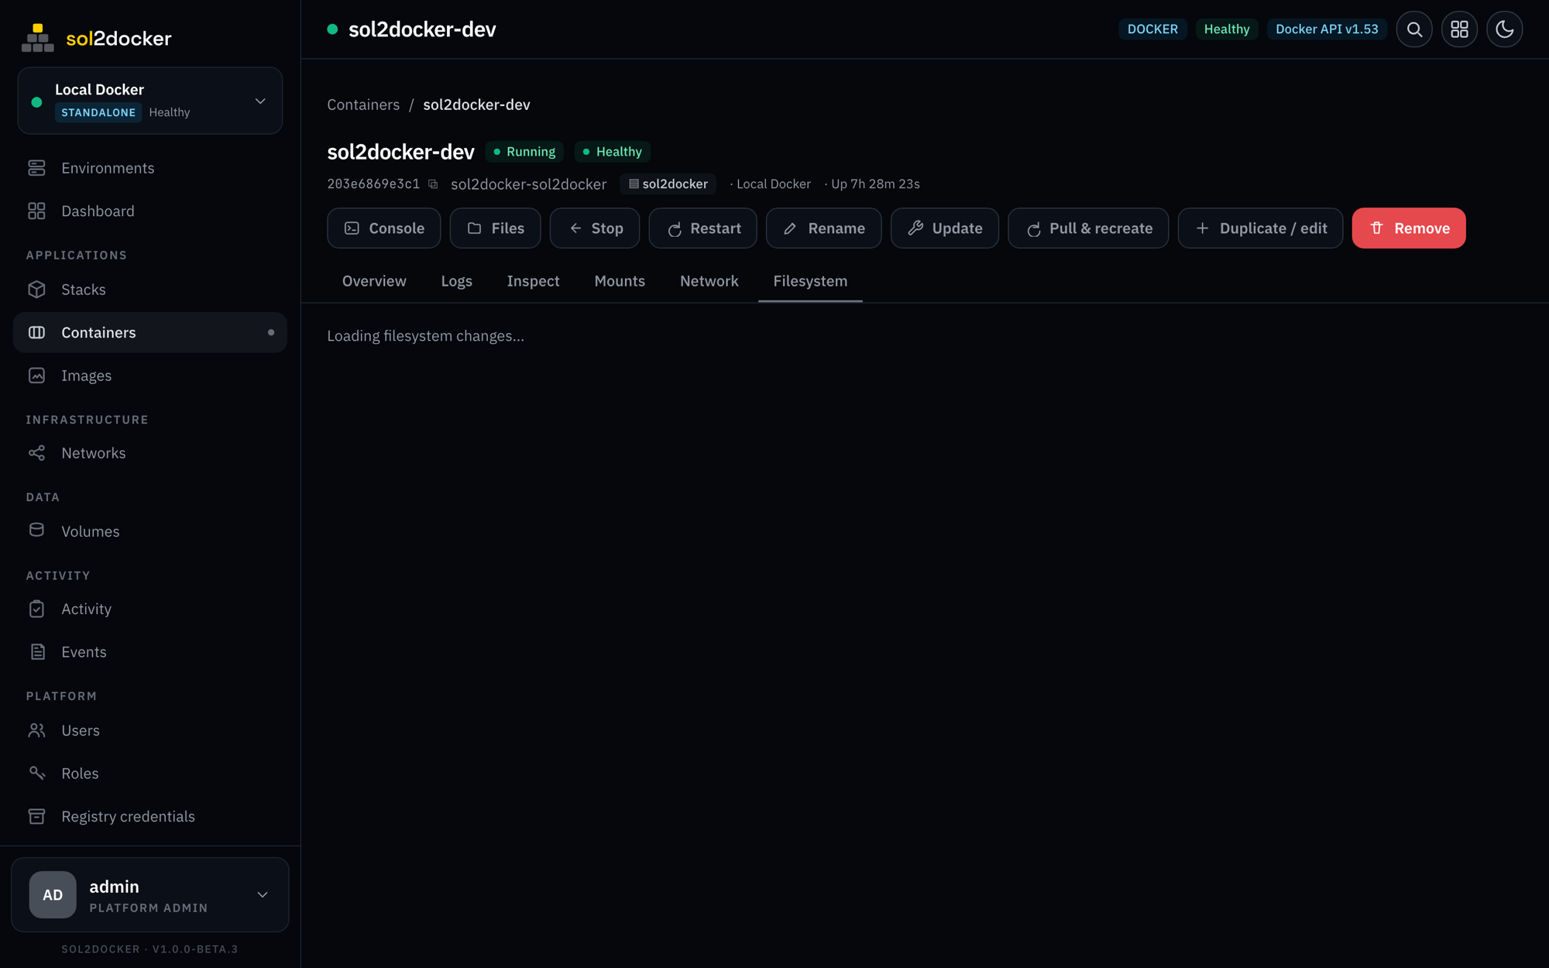
Task: Open the global search icon
Action: (1414, 29)
